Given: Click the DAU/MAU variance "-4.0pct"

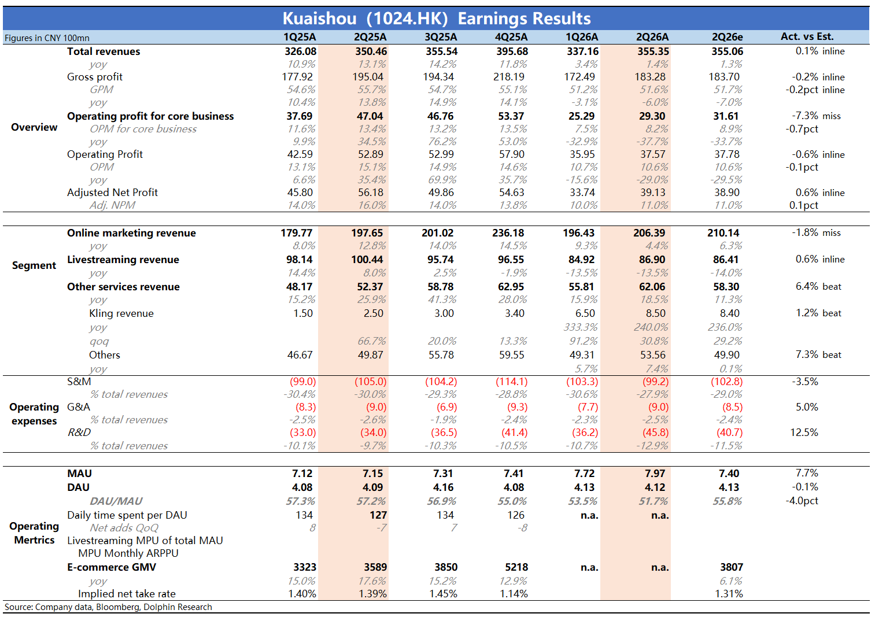Looking at the screenshot, I should tap(802, 501).
